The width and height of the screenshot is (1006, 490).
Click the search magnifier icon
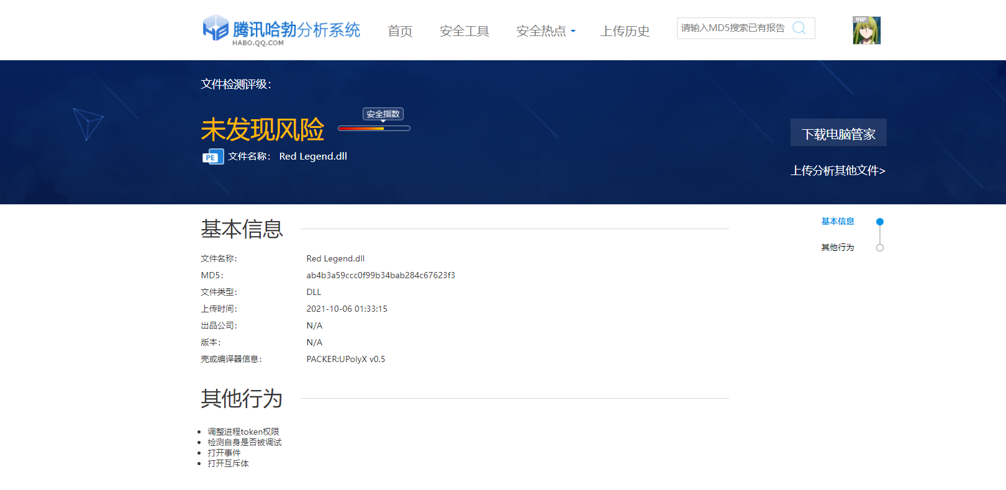[x=799, y=28]
